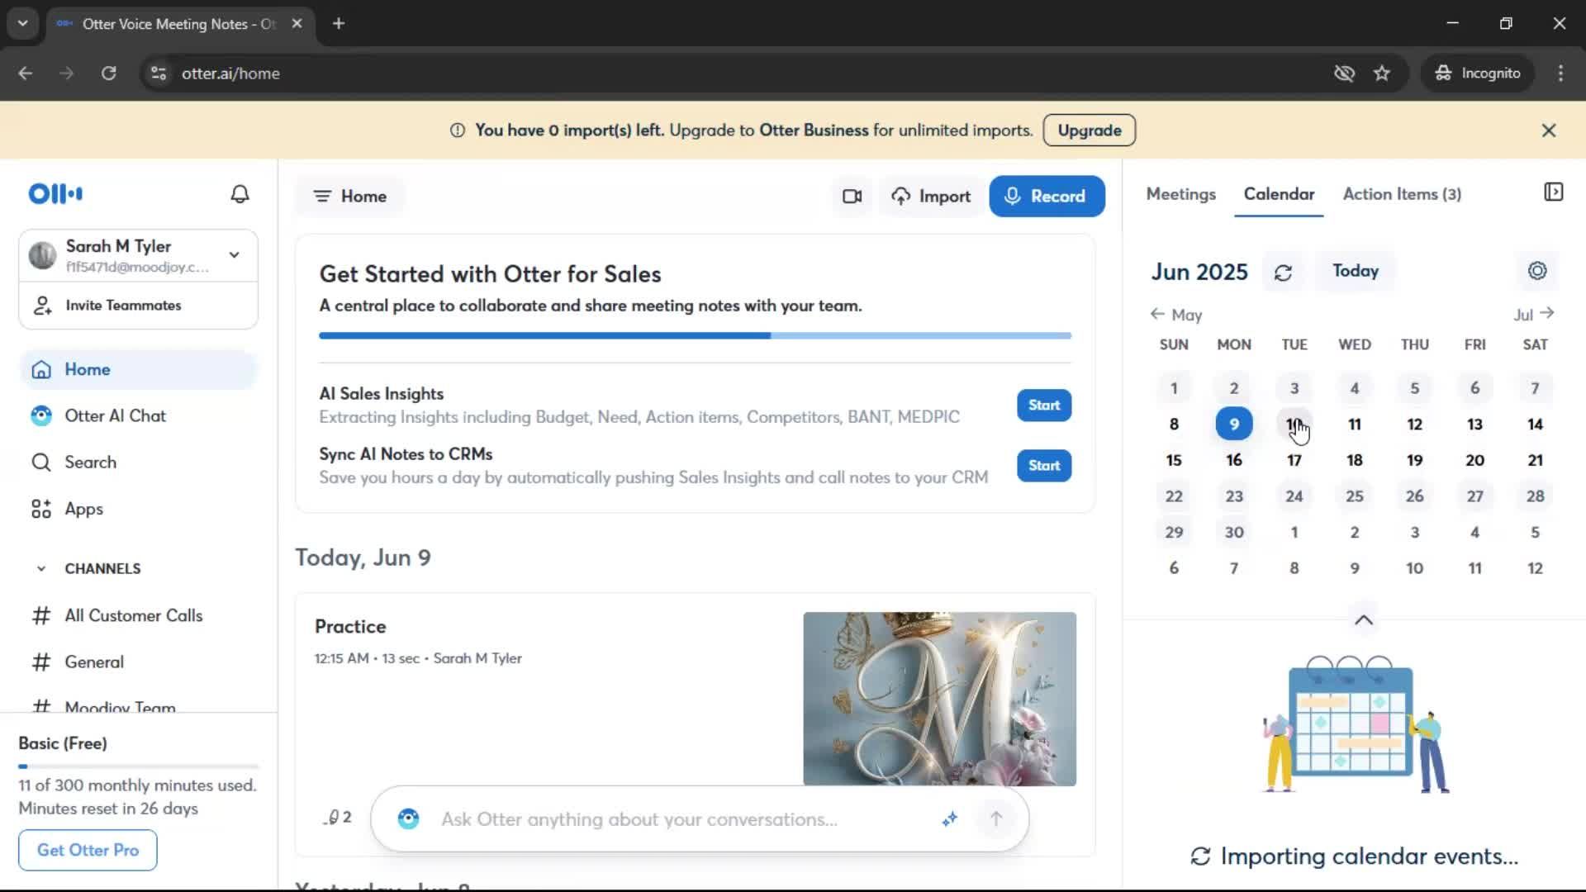1586x892 pixels.
Task: Select June 14 on the calendar
Action: tap(1535, 425)
